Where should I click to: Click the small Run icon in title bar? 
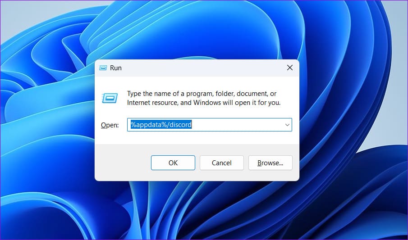click(x=103, y=68)
